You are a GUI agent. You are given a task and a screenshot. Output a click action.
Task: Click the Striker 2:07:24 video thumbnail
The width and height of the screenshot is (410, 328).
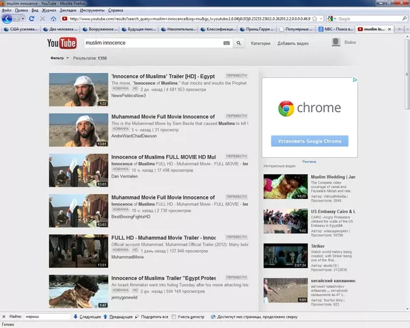pos(286,256)
